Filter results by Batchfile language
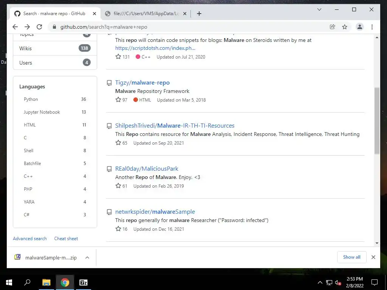The image size is (387, 290). [55, 163]
